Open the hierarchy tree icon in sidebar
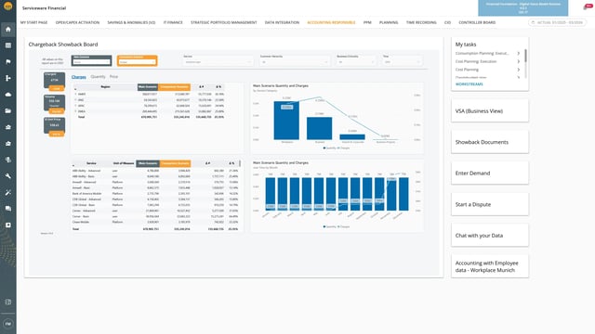Screen dimensions: 595x334 (8, 78)
